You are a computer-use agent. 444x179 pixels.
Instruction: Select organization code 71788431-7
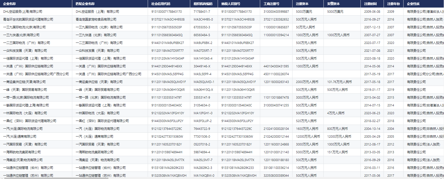[x=202, y=12]
